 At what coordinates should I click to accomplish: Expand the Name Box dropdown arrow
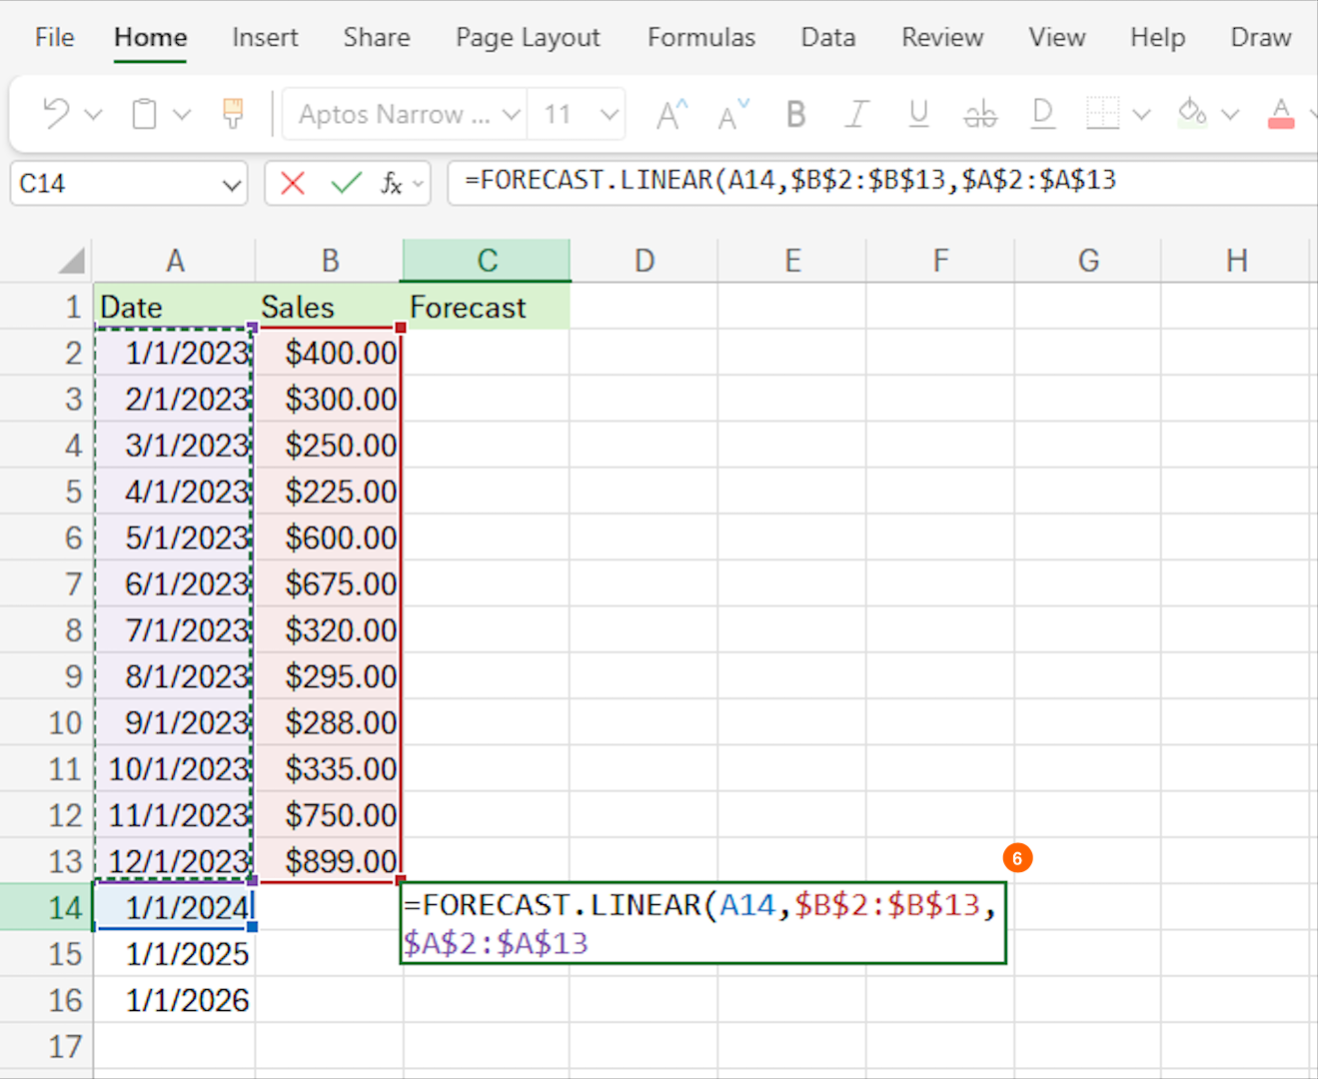232,185
